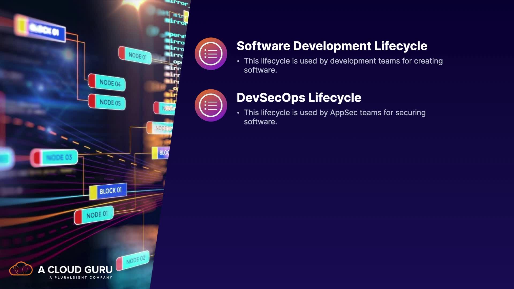Click the DevSecOps Lifecycle heading
514x289 pixels.
click(x=299, y=98)
